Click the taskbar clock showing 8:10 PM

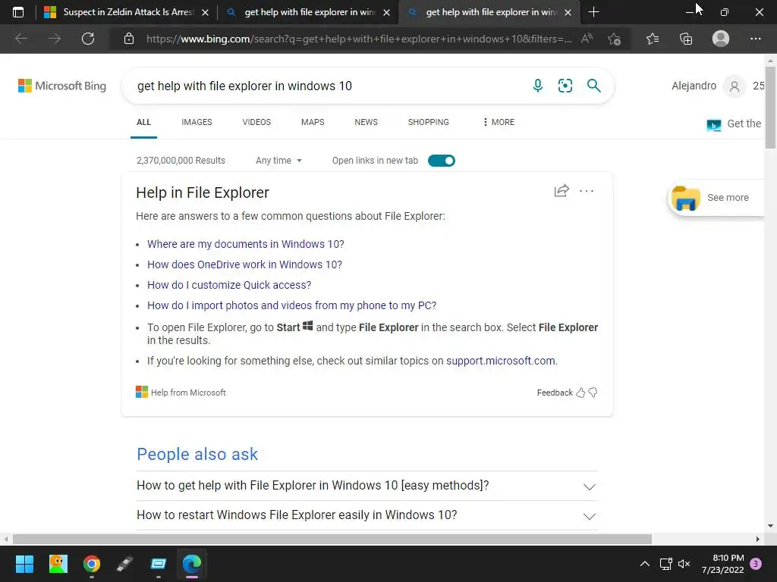[x=723, y=564]
